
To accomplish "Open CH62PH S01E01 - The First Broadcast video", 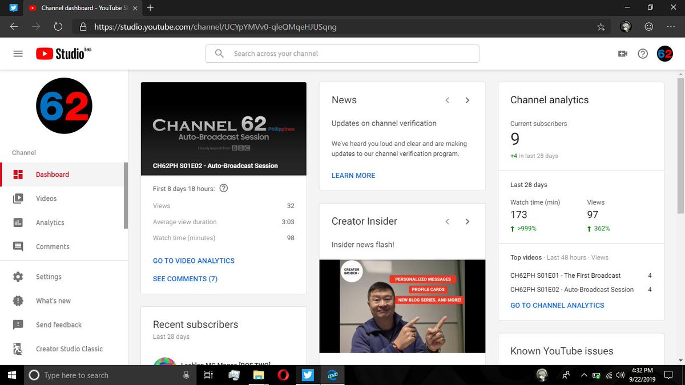I will 565,275.
